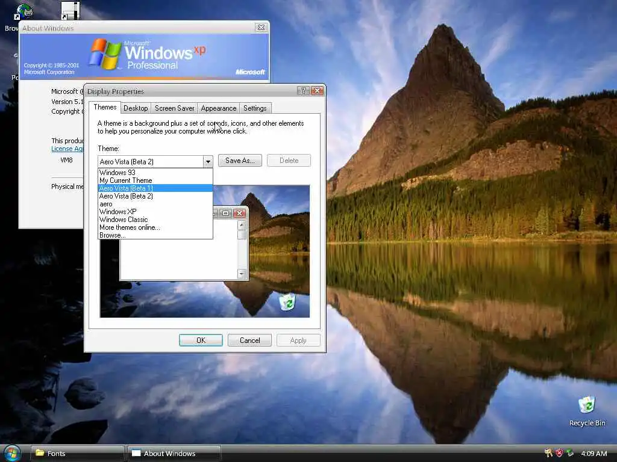The image size is (617, 462).
Task: Open the Recycle Bin desktop icon
Action: pos(587,411)
